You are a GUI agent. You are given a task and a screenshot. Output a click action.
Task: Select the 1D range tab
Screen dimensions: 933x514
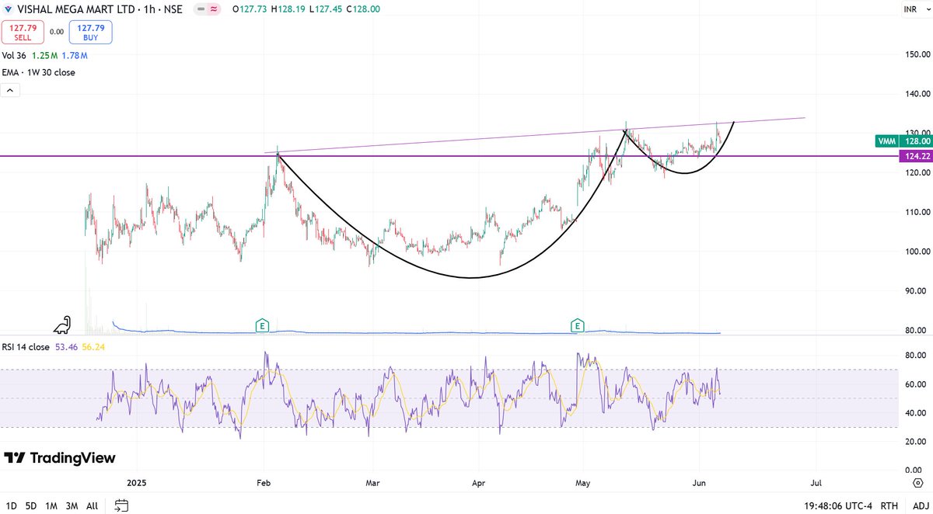click(x=10, y=505)
